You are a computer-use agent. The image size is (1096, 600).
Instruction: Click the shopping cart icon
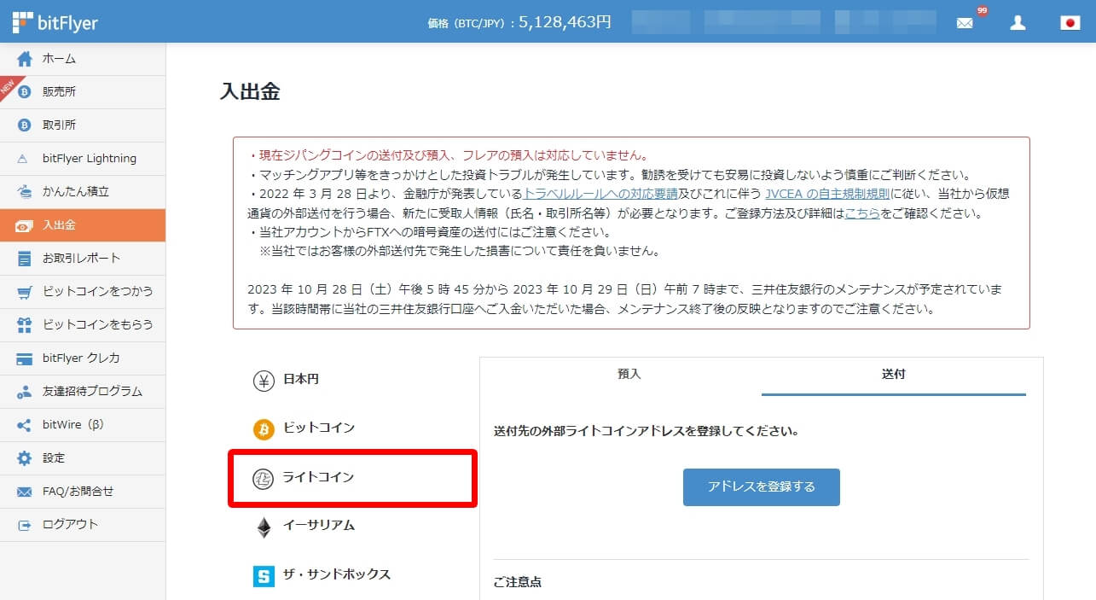[25, 292]
